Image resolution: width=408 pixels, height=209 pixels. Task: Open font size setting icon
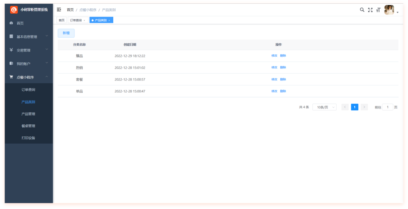pyautogui.click(x=378, y=10)
